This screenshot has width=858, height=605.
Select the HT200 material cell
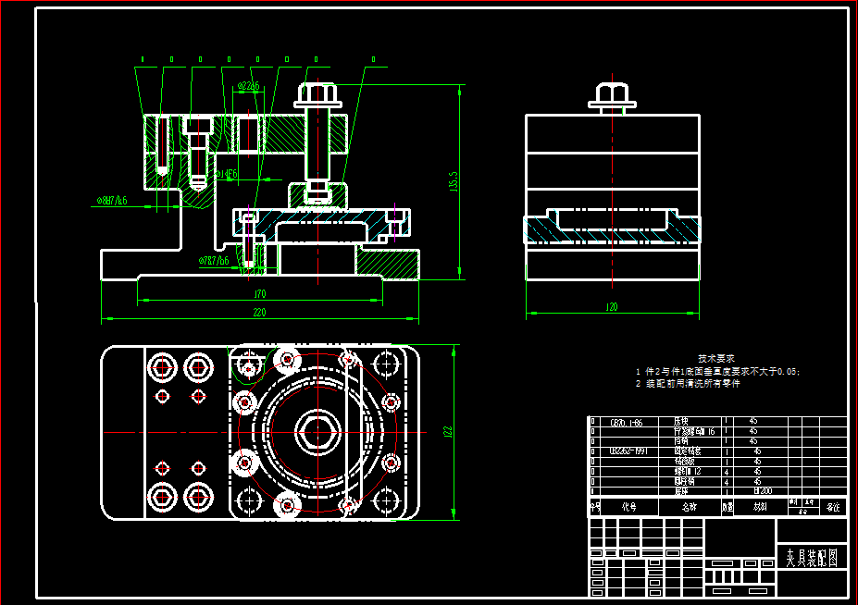pyautogui.click(x=763, y=491)
